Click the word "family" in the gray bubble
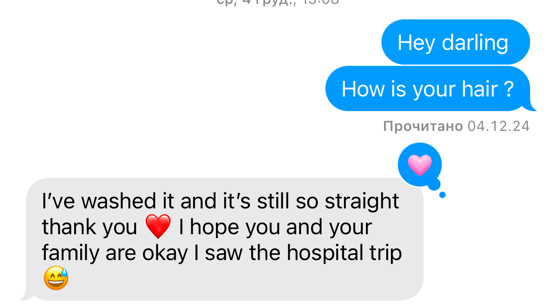This screenshot has width=556, height=307. (x=70, y=254)
